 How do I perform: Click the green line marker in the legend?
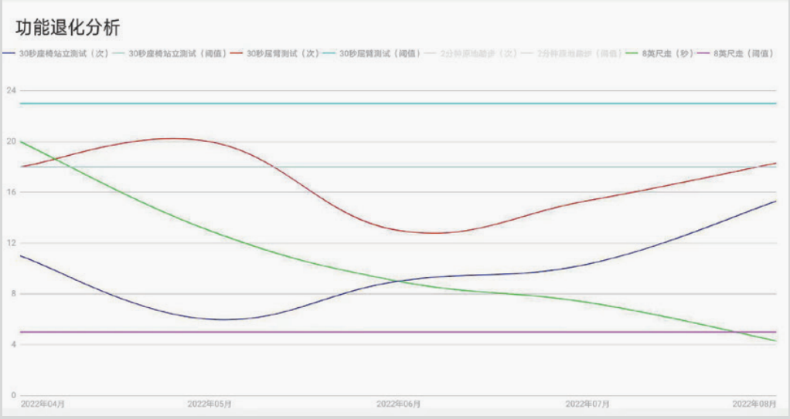[632, 54]
